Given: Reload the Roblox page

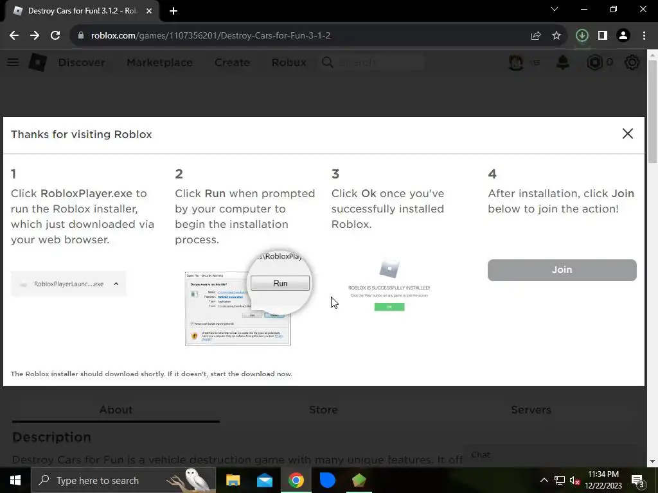Looking at the screenshot, I should coord(55,36).
